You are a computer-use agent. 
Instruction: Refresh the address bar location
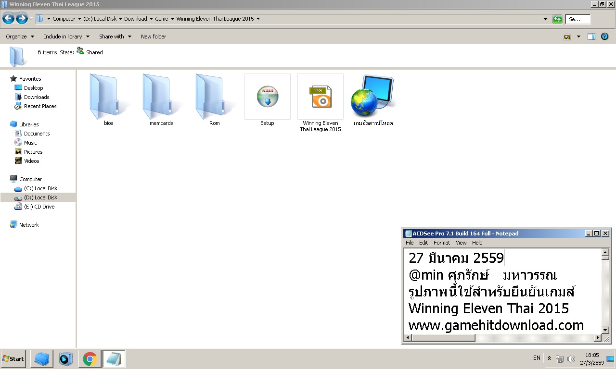pyautogui.click(x=557, y=19)
